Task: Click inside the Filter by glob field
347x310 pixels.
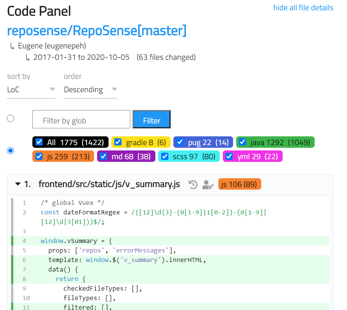Action: click(x=81, y=119)
